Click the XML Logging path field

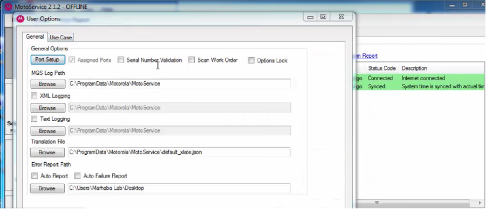[x=179, y=108]
